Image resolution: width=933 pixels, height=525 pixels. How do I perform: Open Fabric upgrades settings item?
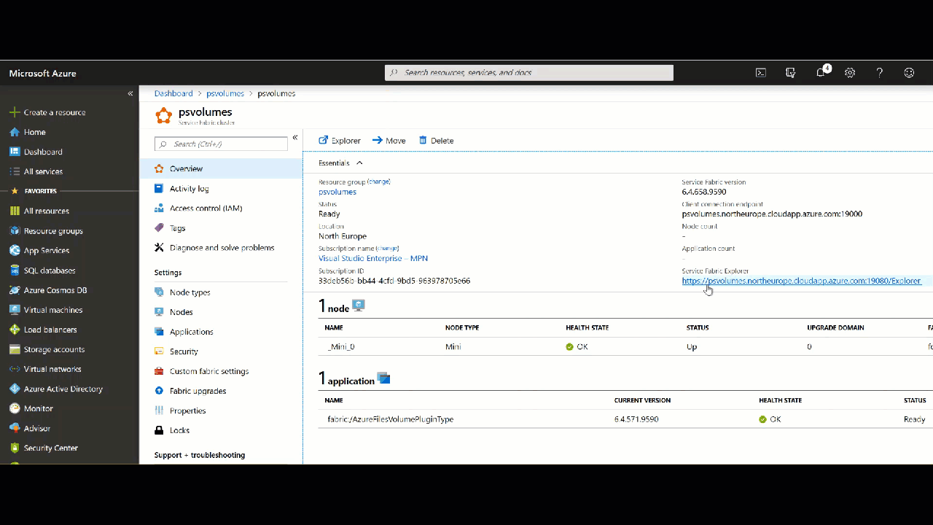(221, 391)
